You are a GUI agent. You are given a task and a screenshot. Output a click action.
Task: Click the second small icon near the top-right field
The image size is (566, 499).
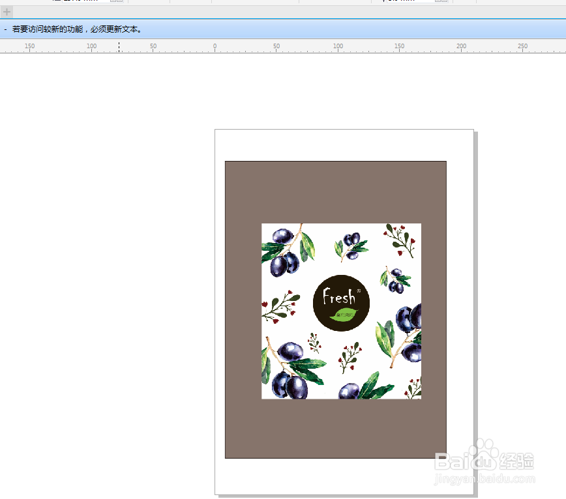point(445,2)
